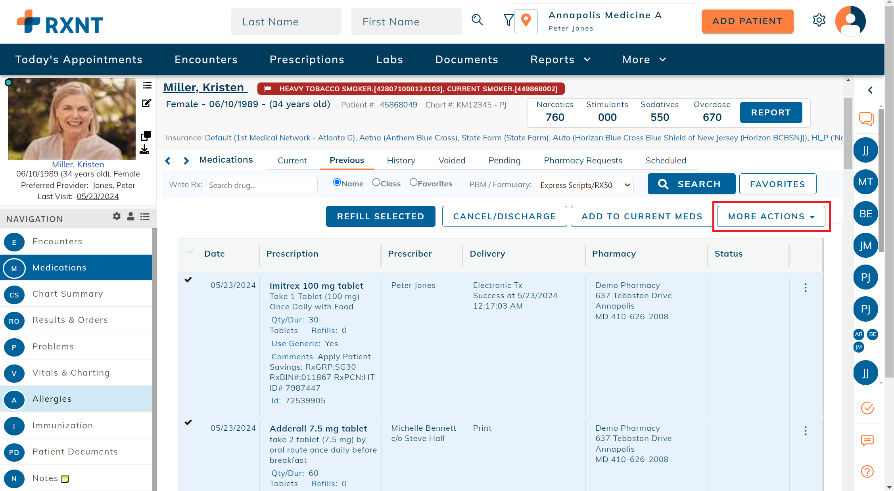The image size is (894, 491).
Task: Select the Class search radio button
Action: tap(376, 182)
